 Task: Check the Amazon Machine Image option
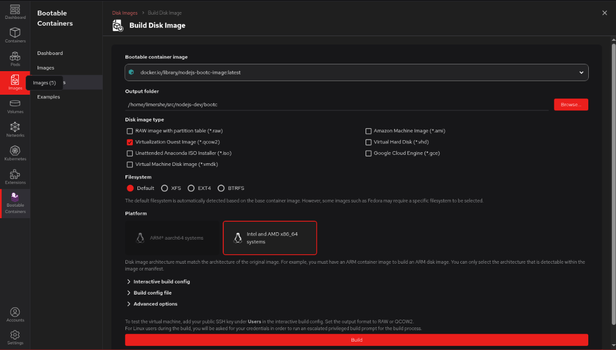(369, 131)
